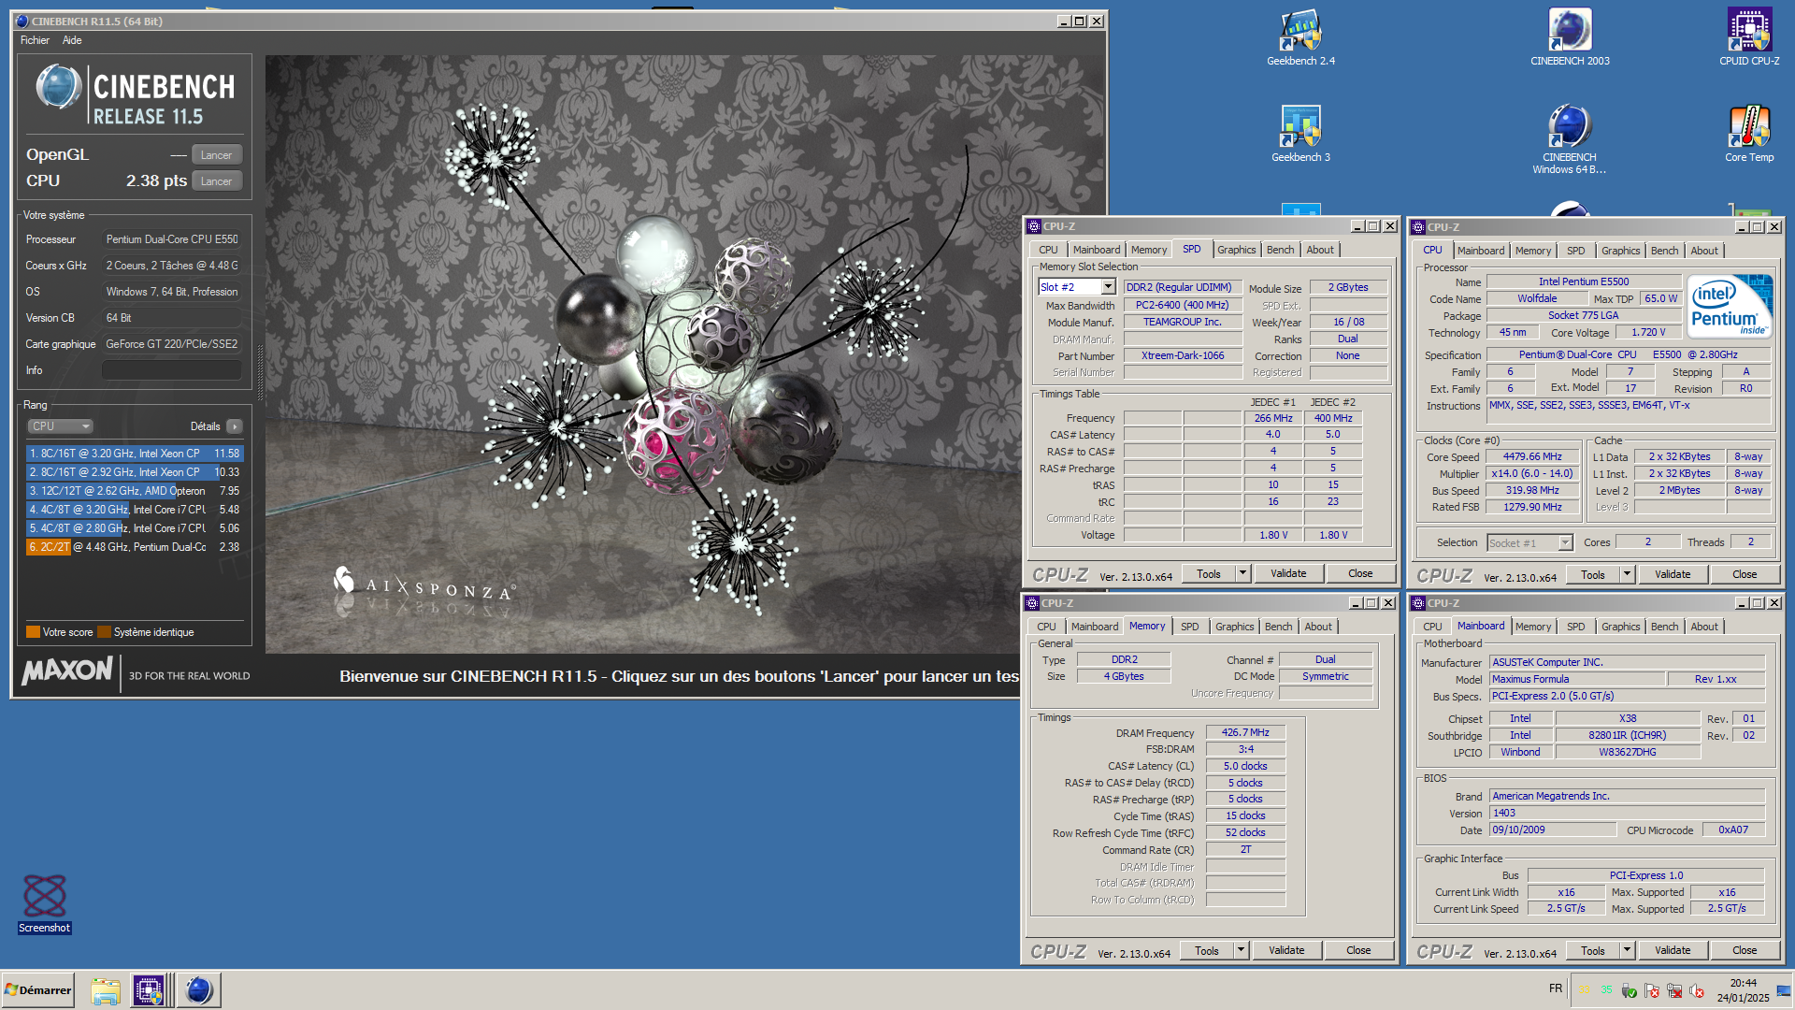Show desktop button at taskbar end

(x=1784, y=990)
